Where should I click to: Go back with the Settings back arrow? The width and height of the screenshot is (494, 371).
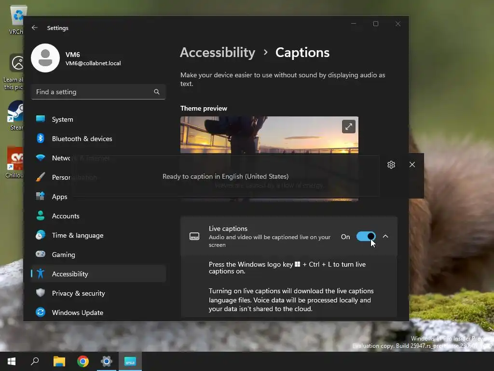coord(35,28)
